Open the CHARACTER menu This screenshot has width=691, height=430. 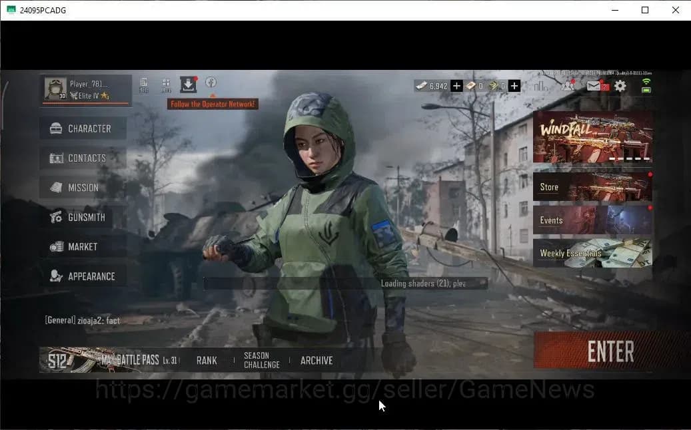[x=83, y=128]
